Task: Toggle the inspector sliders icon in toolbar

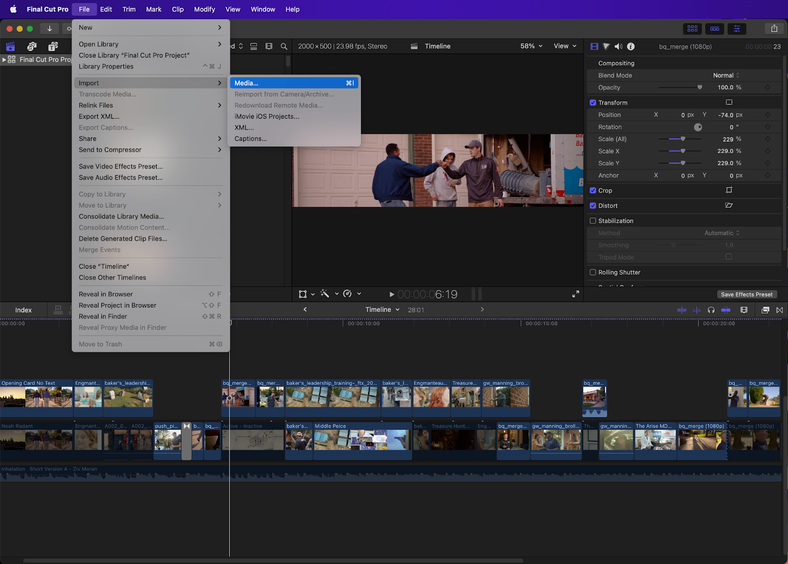Action: point(737,29)
